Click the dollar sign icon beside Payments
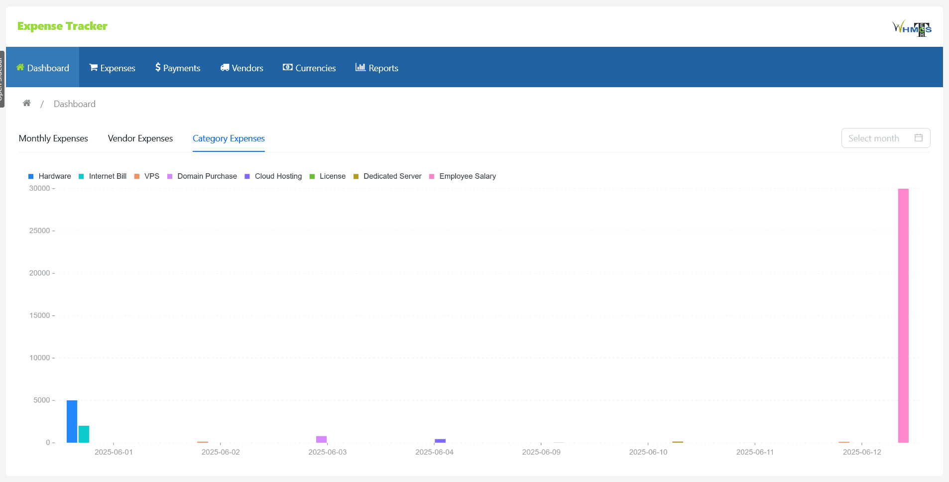This screenshot has width=949, height=482. pos(158,67)
